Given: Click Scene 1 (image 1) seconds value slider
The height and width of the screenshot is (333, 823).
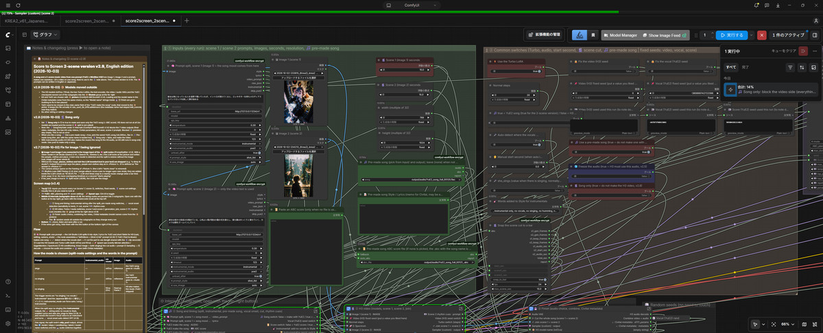Looking at the screenshot, I should click(405, 69).
